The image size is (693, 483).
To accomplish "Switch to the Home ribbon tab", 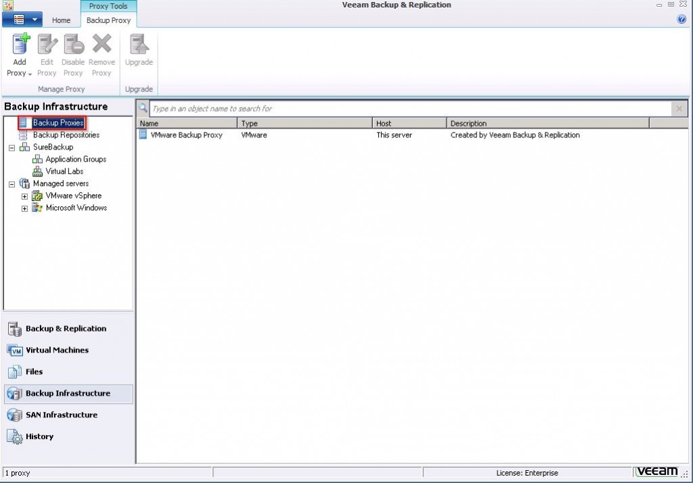I will point(61,20).
